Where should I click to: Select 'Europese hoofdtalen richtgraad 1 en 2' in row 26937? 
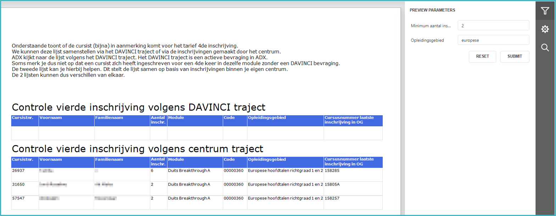click(285, 171)
